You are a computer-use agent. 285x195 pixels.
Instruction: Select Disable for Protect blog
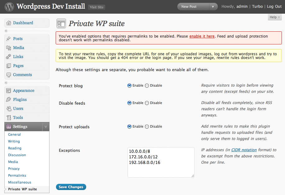[x=147, y=86]
